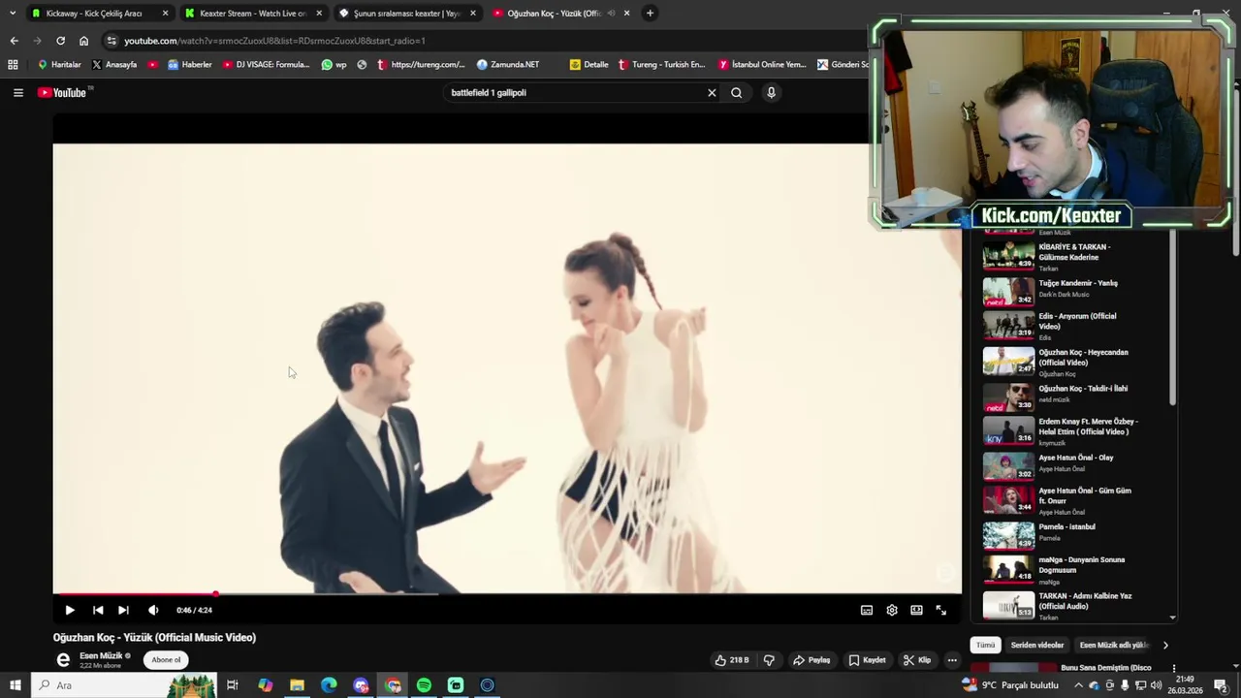Open a new browser tab
The width and height of the screenshot is (1241, 698).
(650, 14)
